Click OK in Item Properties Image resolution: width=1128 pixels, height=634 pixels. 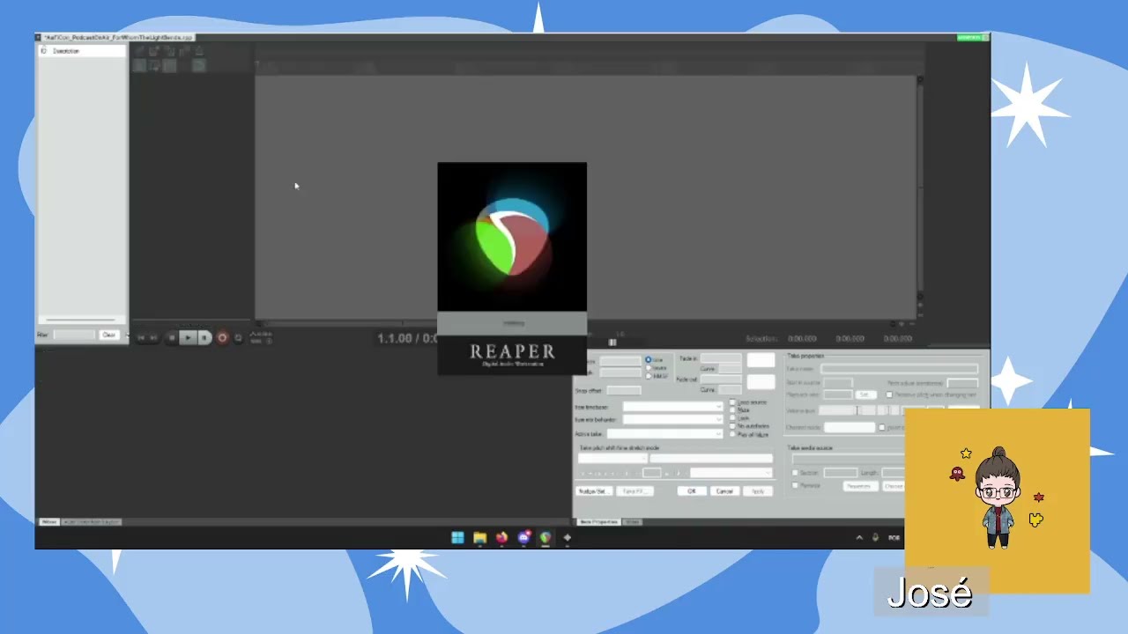(x=692, y=490)
